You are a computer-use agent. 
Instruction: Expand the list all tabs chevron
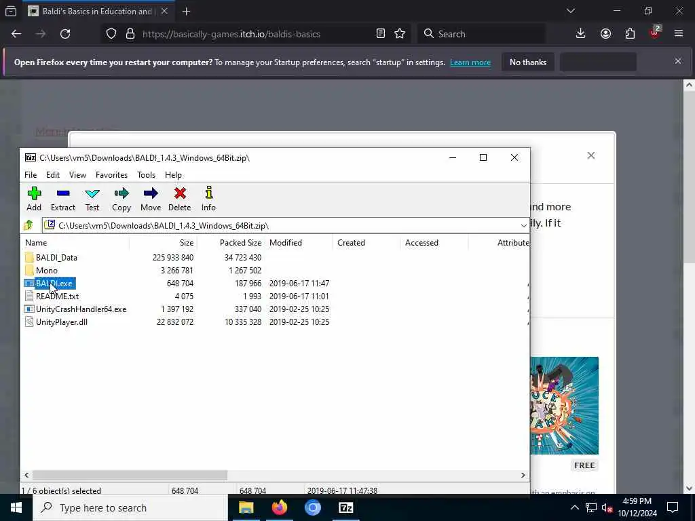(x=570, y=11)
